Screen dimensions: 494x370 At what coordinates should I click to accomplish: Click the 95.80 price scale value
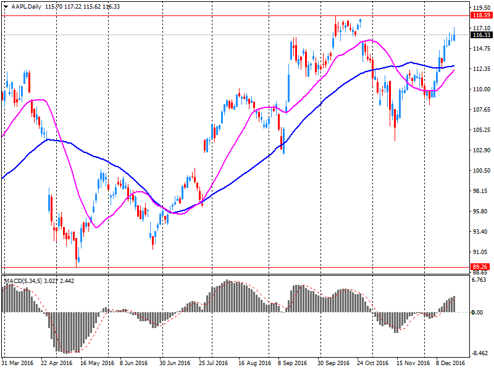(x=480, y=212)
